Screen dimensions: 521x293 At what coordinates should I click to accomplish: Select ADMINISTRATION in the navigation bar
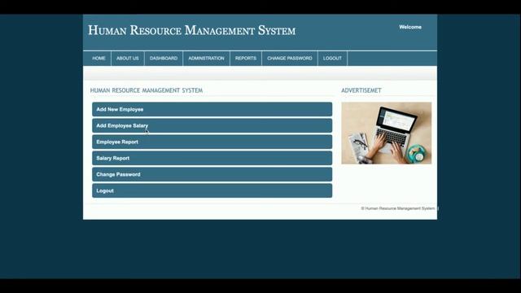point(206,58)
